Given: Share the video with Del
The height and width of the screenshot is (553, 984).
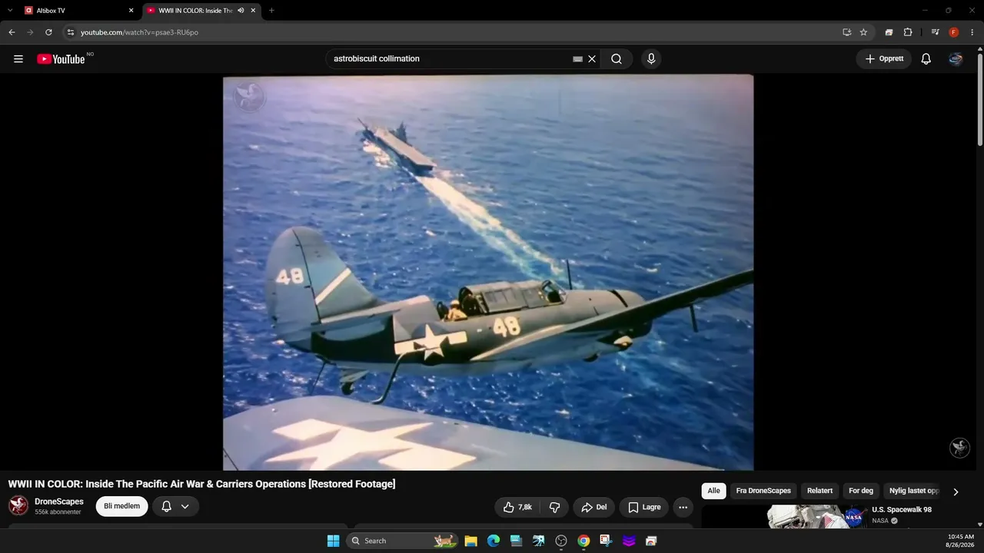Looking at the screenshot, I should pos(594,507).
